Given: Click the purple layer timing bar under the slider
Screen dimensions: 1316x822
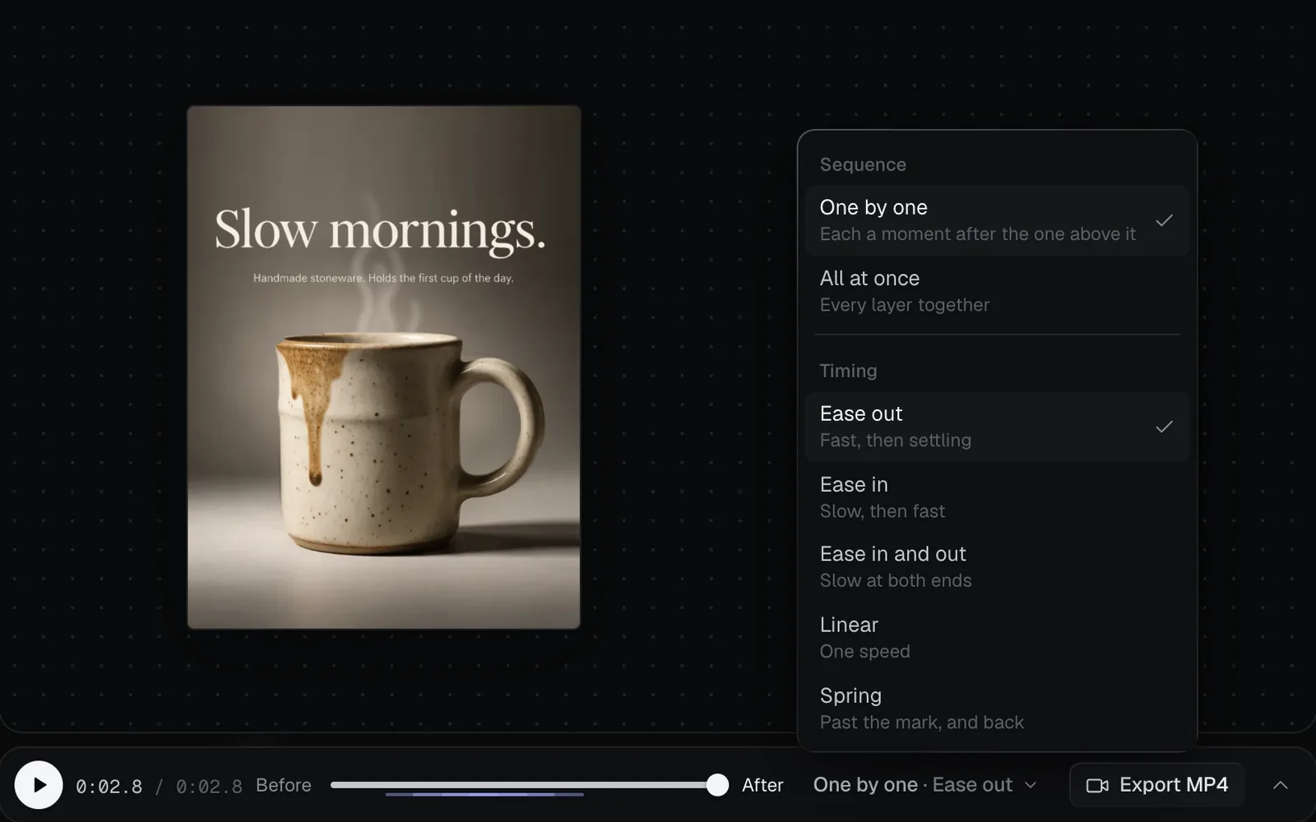Looking at the screenshot, I should (484, 795).
